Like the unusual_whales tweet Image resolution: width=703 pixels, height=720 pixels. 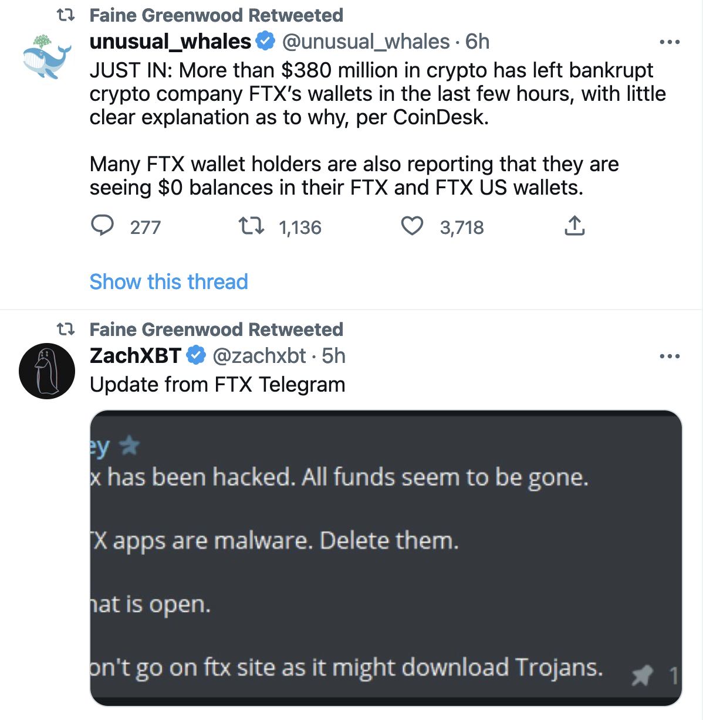tap(412, 226)
